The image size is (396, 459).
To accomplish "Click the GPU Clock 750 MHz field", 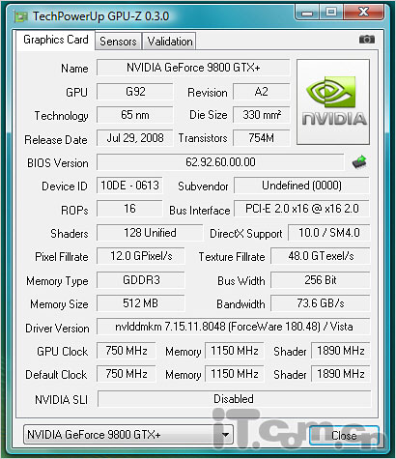I will pyautogui.click(x=127, y=351).
